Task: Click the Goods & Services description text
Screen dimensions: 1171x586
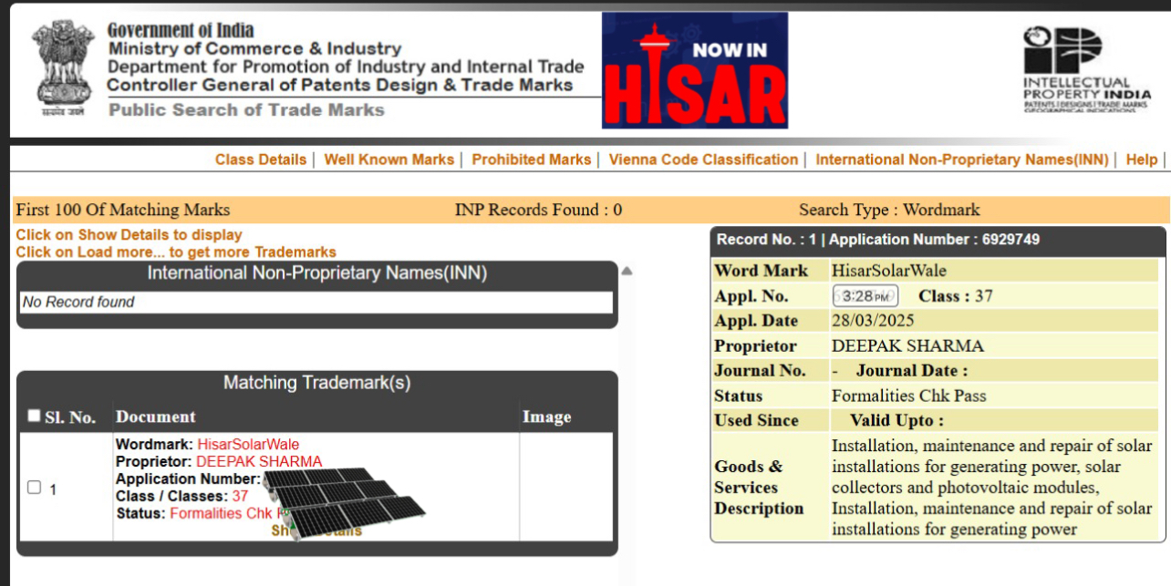Action: click(992, 488)
